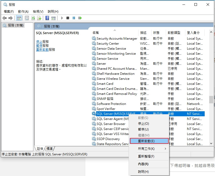Click gear icon of Security Accounts Manager
Screen dimensions: 215x176
pyautogui.click(x=94, y=39)
